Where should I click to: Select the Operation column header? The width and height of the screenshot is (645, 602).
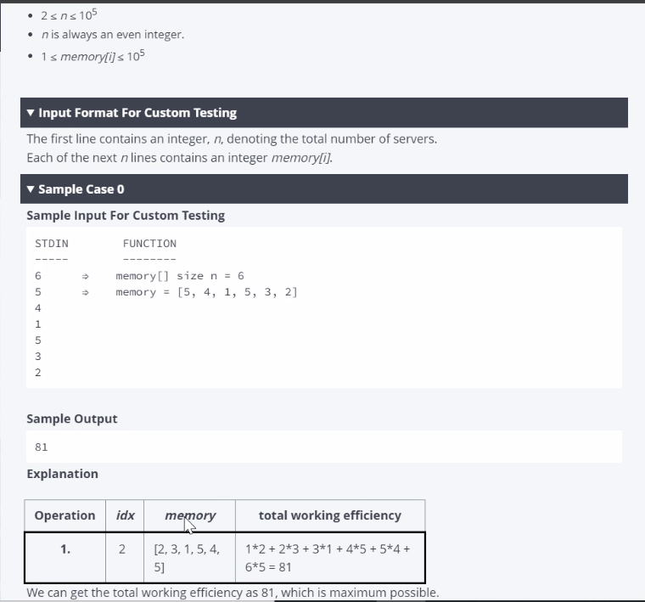(64, 515)
